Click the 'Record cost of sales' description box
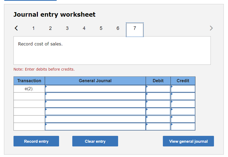228x157 pixels. pyautogui.click(x=112, y=50)
